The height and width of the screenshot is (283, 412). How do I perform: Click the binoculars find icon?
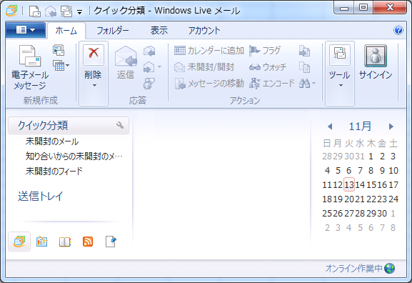tap(304, 84)
